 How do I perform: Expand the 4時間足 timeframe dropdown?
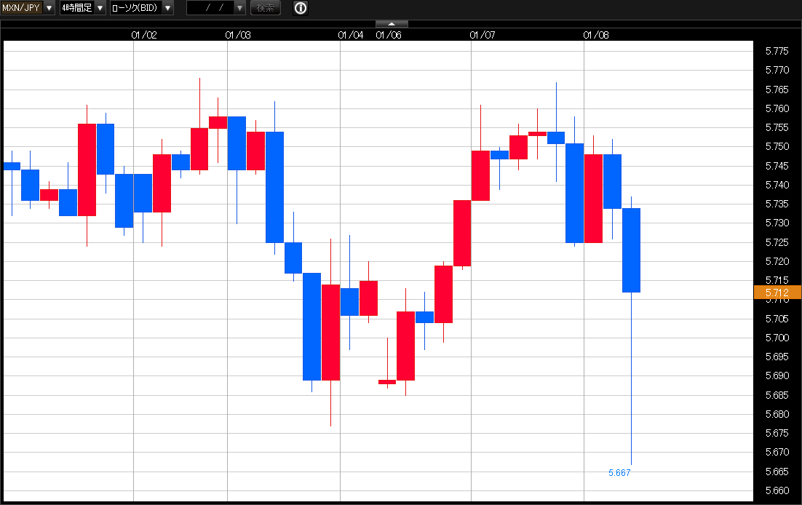point(83,8)
